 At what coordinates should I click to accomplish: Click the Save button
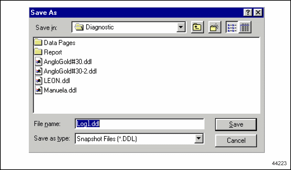click(236, 124)
